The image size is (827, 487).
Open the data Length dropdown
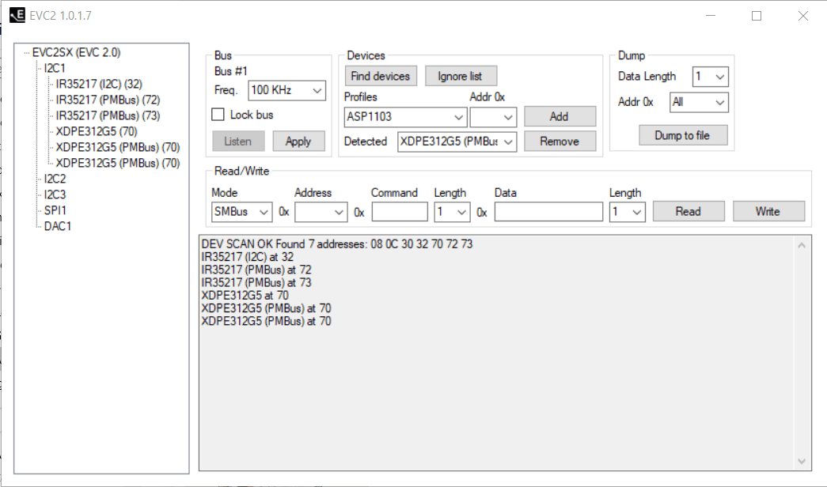coord(627,212)
